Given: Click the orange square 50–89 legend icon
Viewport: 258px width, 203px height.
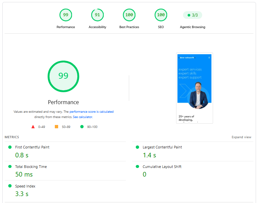Looking at the screenshot, I should 56,127.
